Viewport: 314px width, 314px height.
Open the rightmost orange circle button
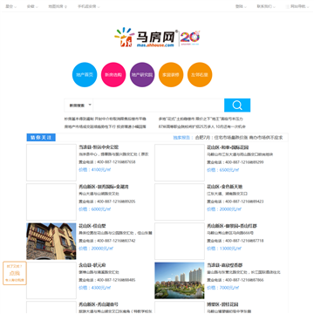[200, 75]
